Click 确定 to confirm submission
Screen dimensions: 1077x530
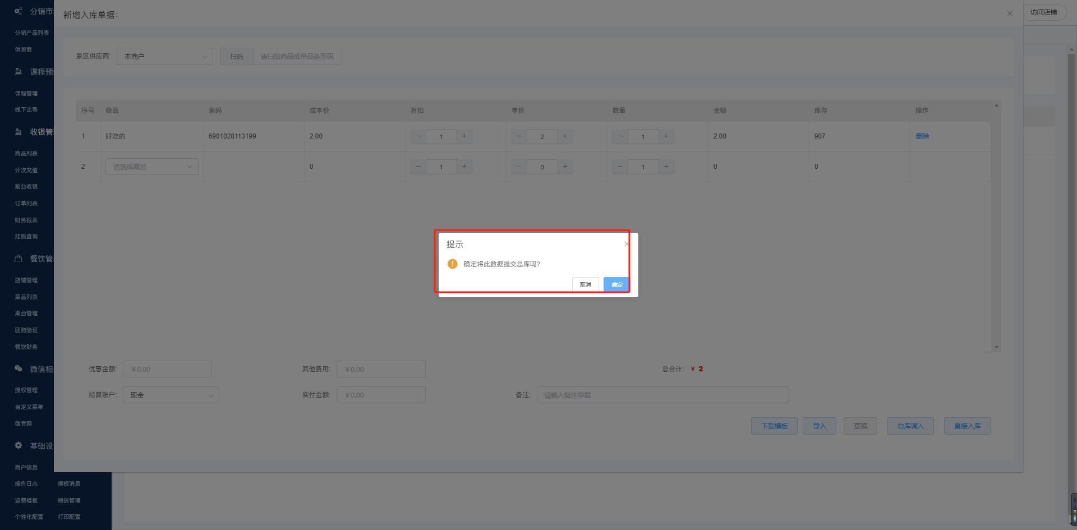pos(616,285)
